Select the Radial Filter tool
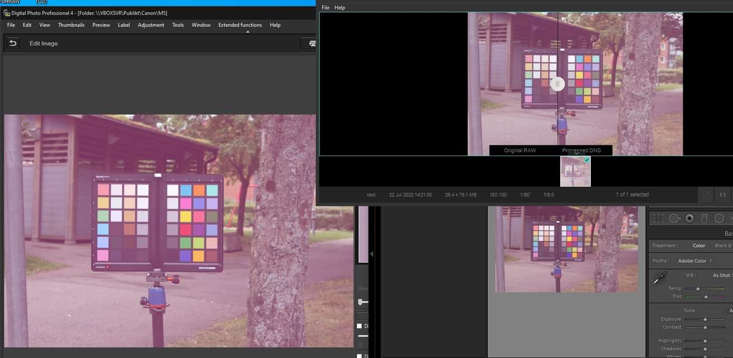Image resolution: width=733 pixels, height=358 pixels. pos(720,218)
